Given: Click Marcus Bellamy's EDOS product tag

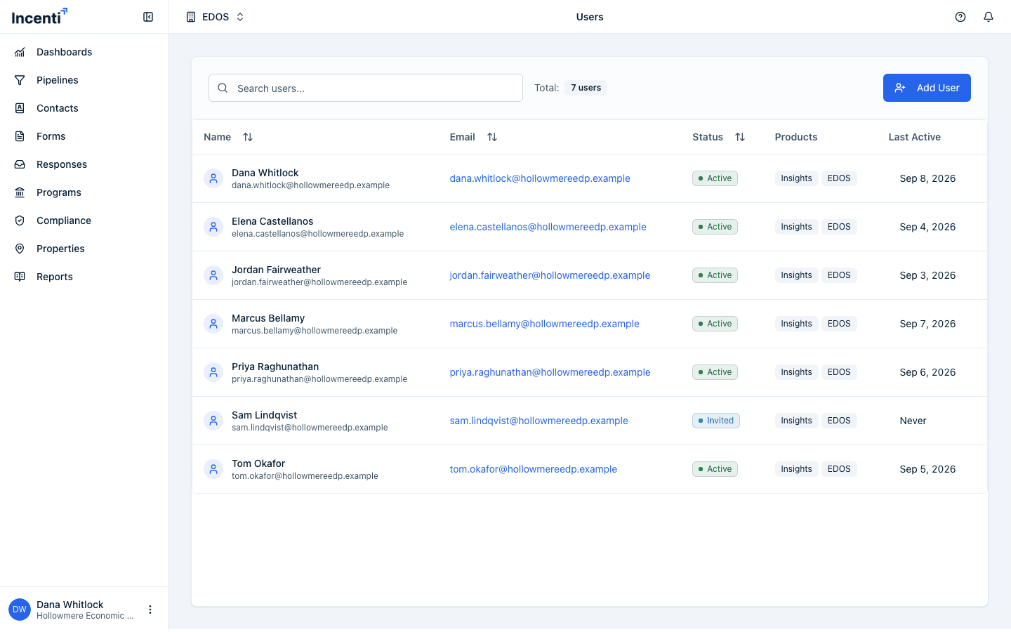Looking at the screenshot, I should click(839, 324).
